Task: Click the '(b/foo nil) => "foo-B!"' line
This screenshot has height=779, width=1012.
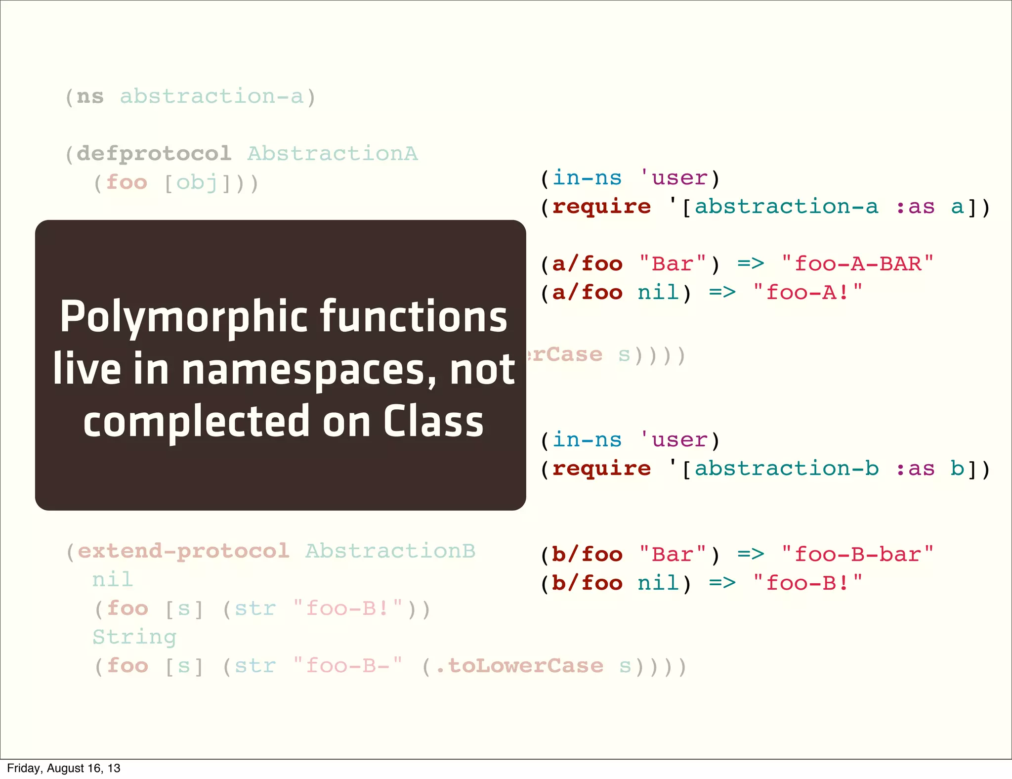Action: pyautogui.click(x=701, y=583)
